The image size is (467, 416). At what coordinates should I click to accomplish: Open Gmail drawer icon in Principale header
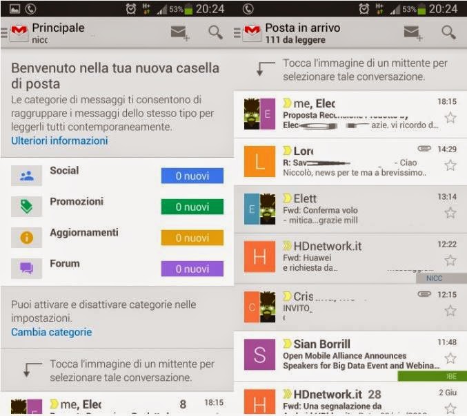click(15, 32)
